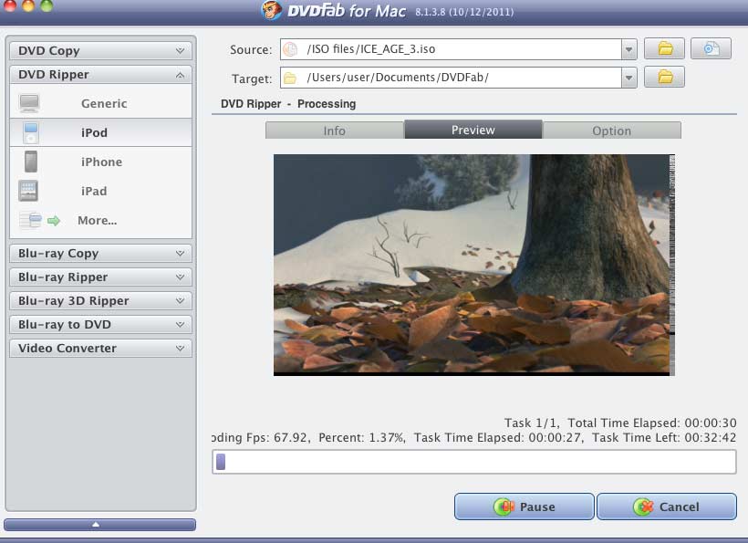This screenshot has width=748, height=543.
Task: Click the Generic device monitor icon
Action: pos(29,103)
